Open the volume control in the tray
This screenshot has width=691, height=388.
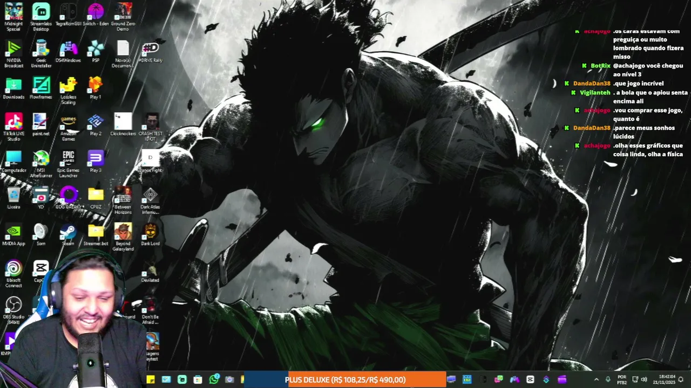(x=643, y=379)
